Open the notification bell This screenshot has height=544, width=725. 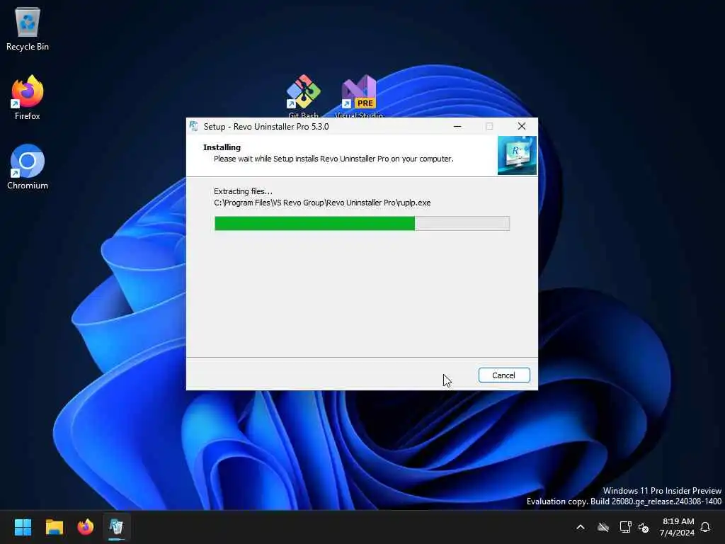coord(705,527)
